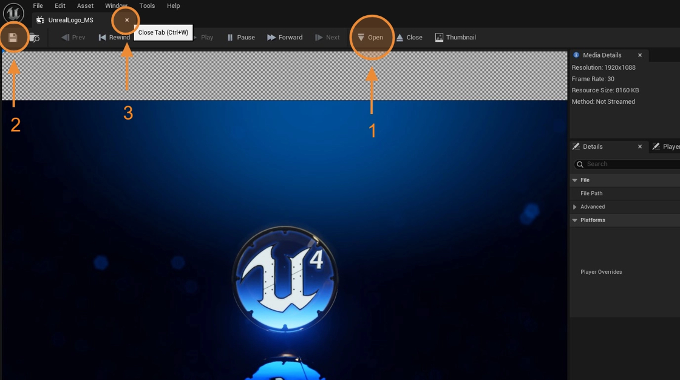The height and width of the screenshot is (380, 680).
Task: Click the UnrealLogo_MS tab asset icon
Action: (x=40, y=20)
